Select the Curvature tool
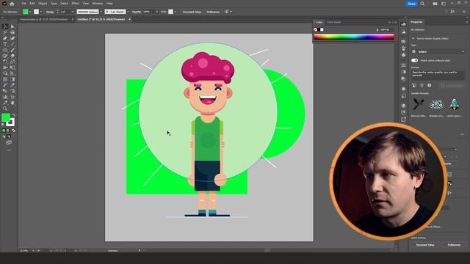Image resolution: width=470 pixels, height=264 pixels. [12, 38]
